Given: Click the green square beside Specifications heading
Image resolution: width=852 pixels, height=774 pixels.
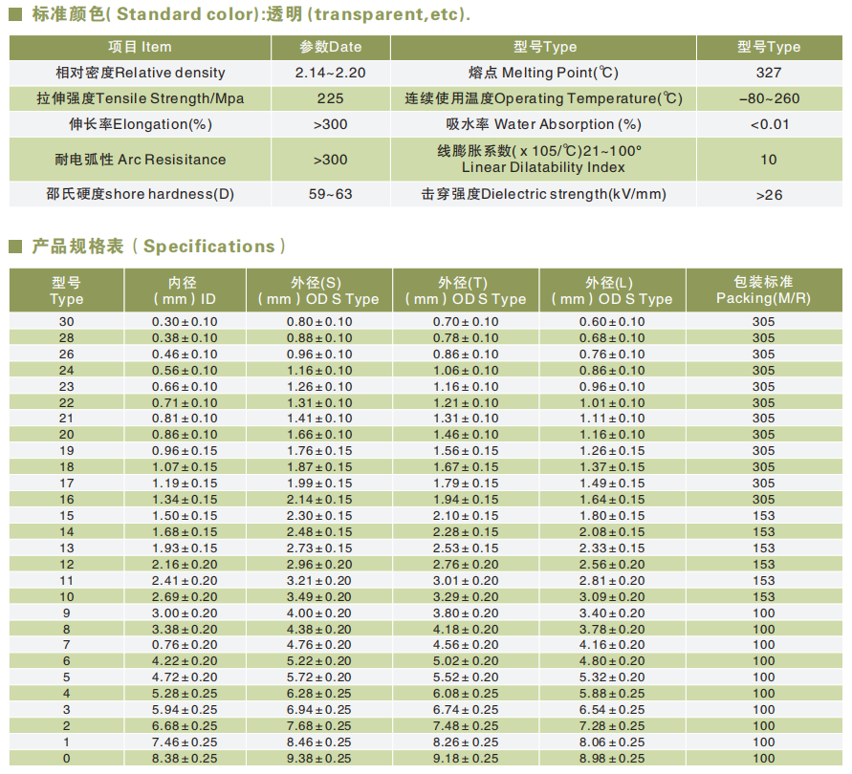Looking at the screenshot, I should [15, 247].
